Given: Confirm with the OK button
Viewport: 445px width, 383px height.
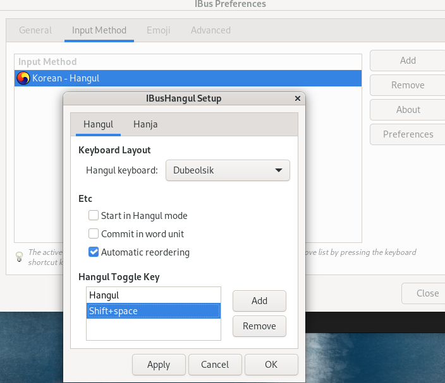Looking at the screenshot, I should (x=271, y=365).
